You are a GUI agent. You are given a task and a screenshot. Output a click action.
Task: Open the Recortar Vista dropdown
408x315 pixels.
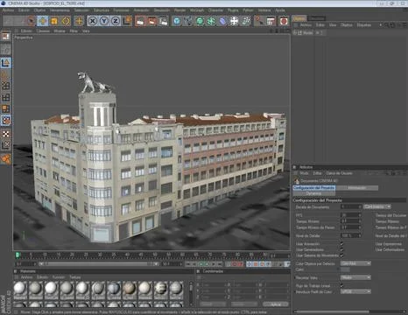click(x=355, y=277)
